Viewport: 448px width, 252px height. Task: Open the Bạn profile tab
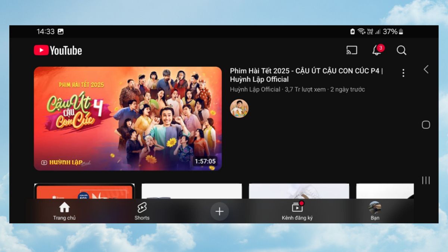click(375, 211)
